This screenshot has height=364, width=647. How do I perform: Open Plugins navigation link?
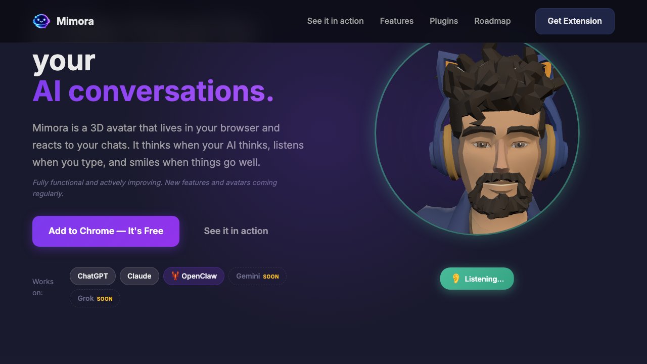[x=444, y=21]
